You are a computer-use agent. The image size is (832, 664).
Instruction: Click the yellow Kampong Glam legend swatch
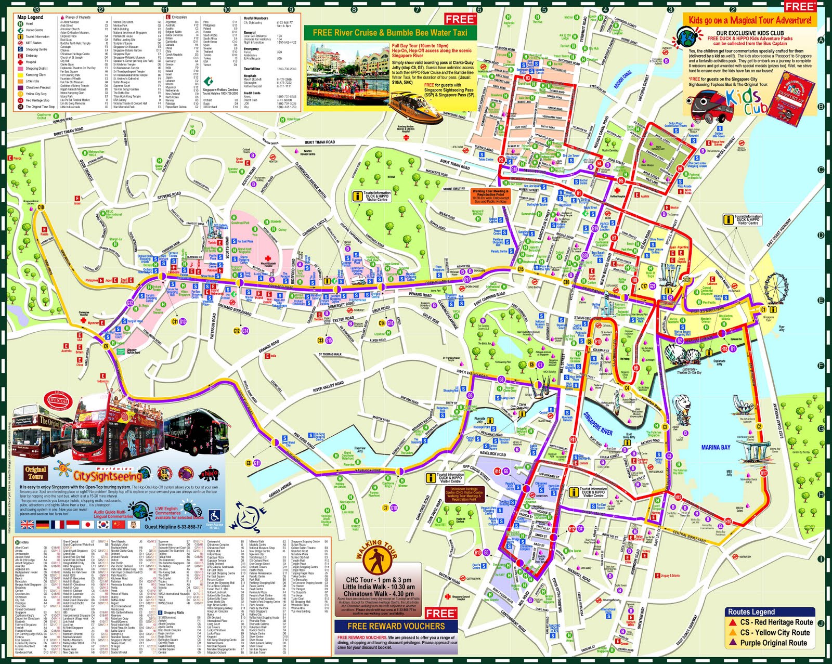(20, 75)
